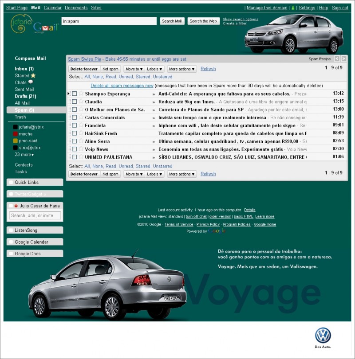Open the bottom More actions dropdown
Screen dimensions: 355x359
tap(182, 174)
